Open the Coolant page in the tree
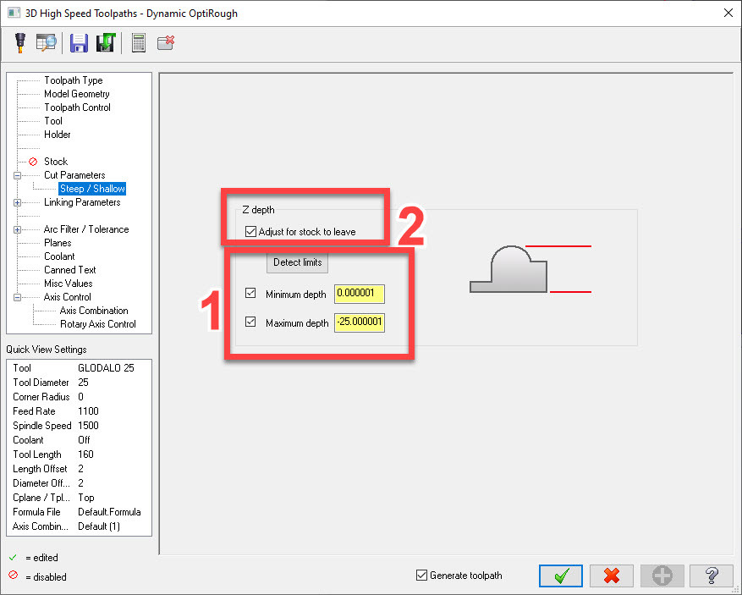This screenshot has height=595, width=742. tap(59, 256)
